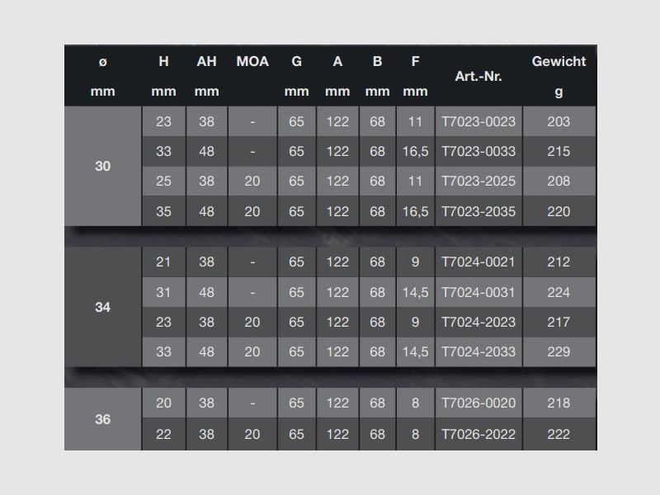Click the weight value 229
The height and width of the screenshot is (495, 660).
pyautogui.click(x=559, y=352)
